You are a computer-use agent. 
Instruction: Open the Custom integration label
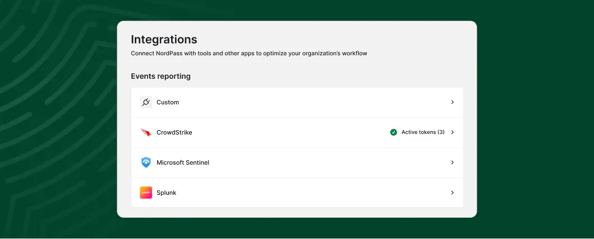coord(168,102)
